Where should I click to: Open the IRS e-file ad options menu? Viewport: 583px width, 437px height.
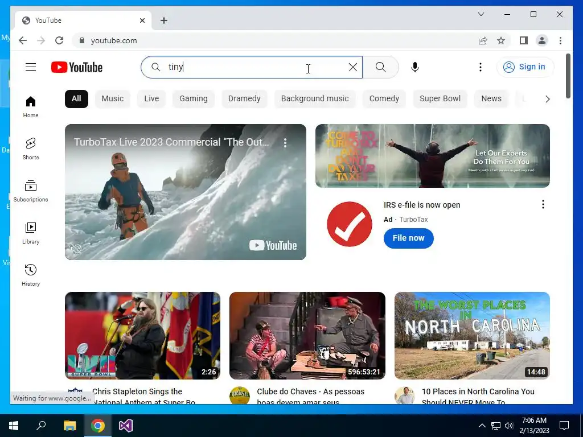coord(543,204)
